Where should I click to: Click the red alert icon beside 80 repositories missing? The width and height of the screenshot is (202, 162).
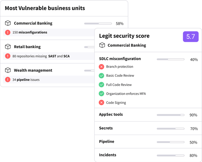tap(8, 56)
